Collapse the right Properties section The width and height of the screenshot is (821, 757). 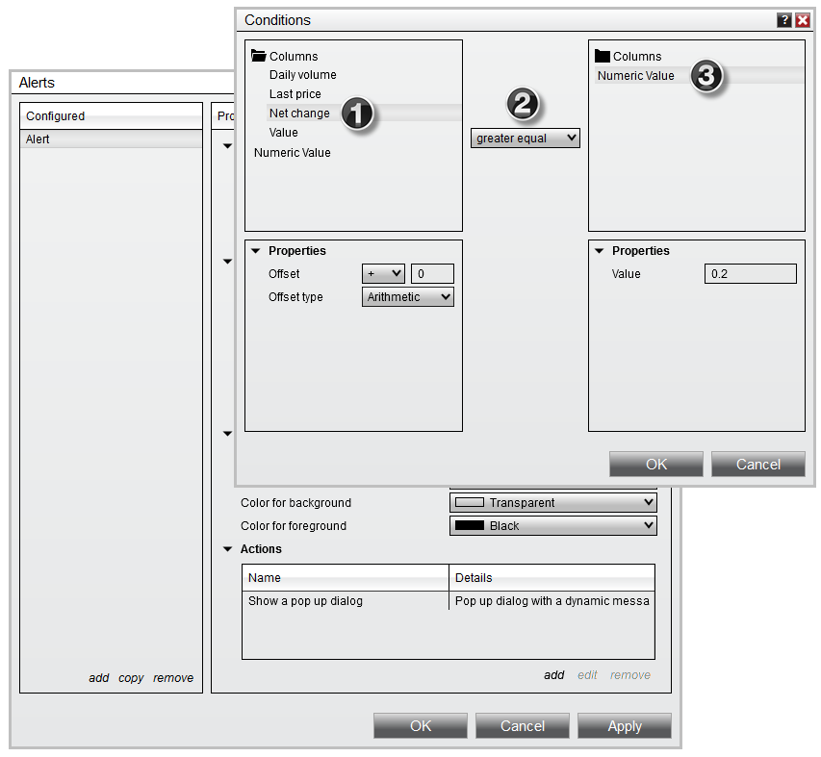click(600, 251)
